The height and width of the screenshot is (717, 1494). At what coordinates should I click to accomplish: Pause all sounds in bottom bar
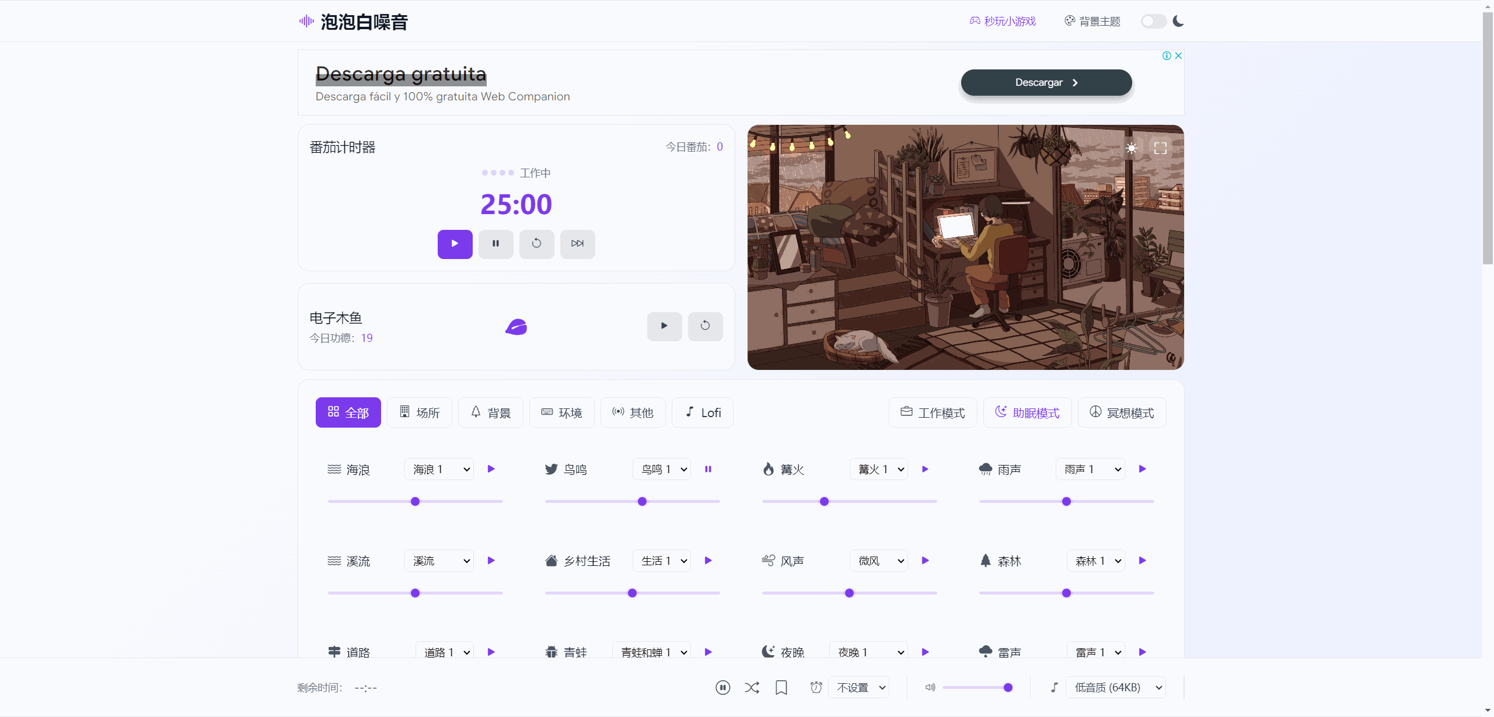pos(722,688)
